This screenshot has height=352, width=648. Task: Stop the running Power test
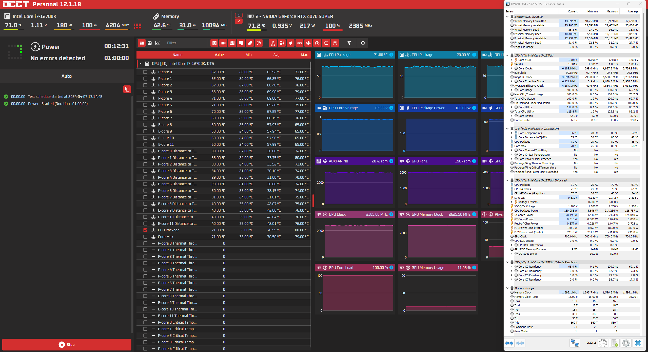point(67,345)
